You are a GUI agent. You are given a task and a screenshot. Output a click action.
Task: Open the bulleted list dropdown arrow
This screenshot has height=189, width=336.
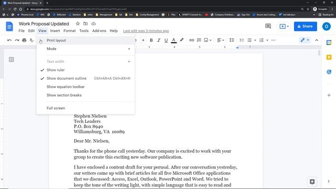[255, 40]
